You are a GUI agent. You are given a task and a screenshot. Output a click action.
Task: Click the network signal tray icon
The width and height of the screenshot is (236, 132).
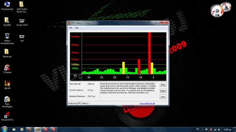pyautogui.click(x=215, y=130)
